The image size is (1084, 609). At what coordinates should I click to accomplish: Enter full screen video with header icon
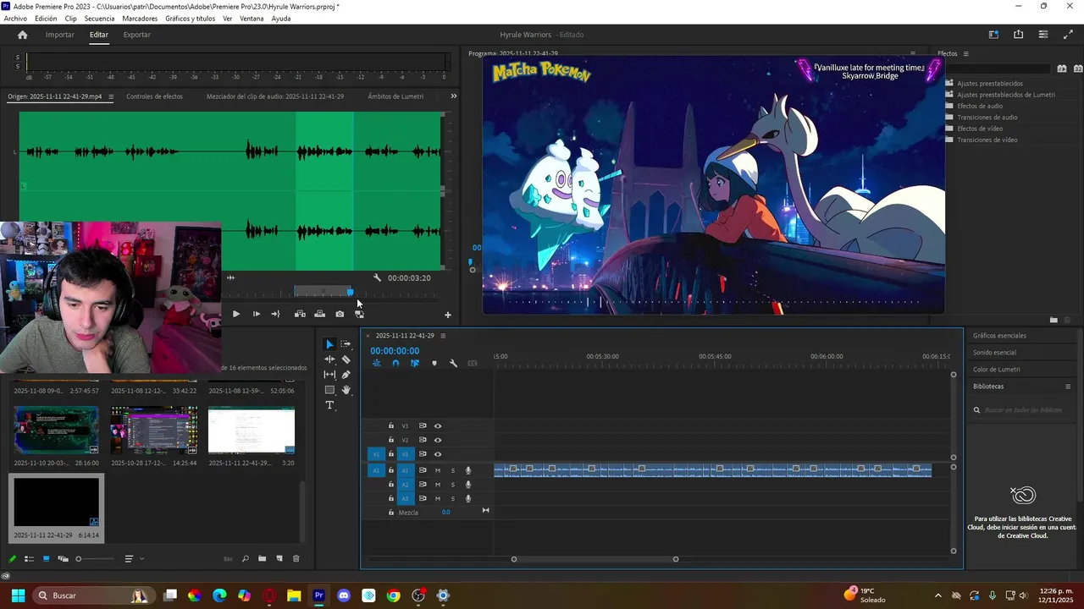pos(1068,35)
